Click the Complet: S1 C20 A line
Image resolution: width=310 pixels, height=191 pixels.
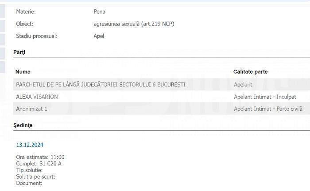click(x=39, y=164)
